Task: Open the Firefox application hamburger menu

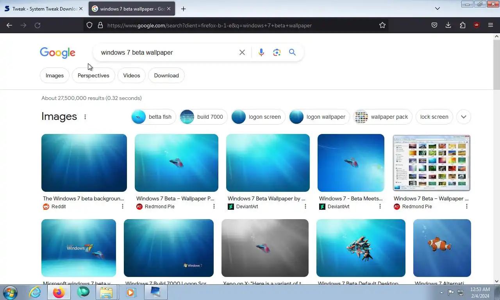Action: 491,25
